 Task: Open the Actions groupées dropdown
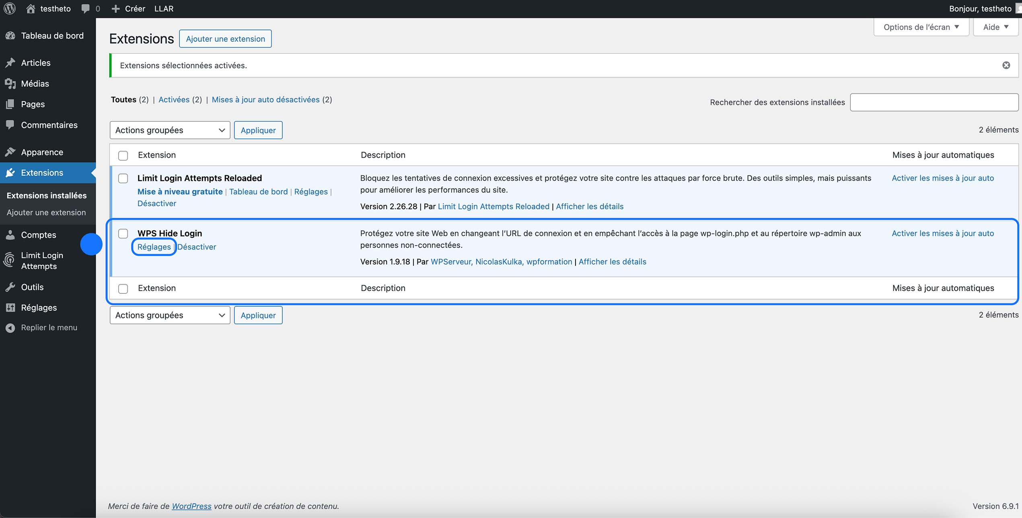tap(169, 130)
